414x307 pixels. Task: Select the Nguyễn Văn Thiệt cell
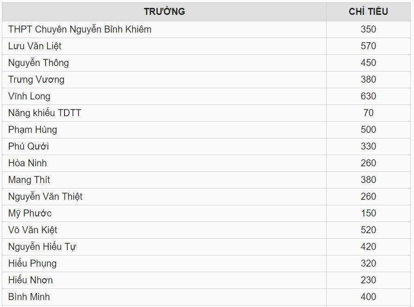click(x=45, y=196)
